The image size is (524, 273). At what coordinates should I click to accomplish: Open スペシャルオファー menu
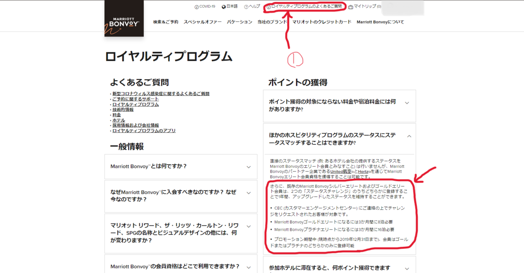click(203, 22)
